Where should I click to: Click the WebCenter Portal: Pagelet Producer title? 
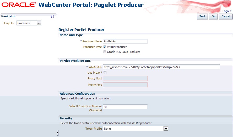[x=91, y=5]
